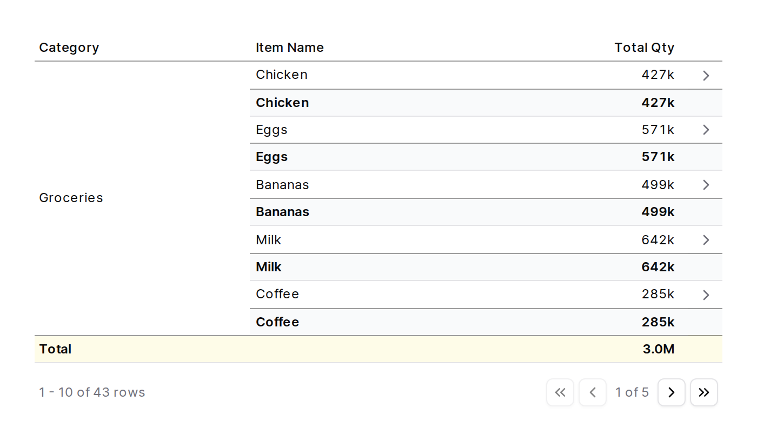Expand the Bananas row chevron

pyautogui.click(x=706, y=185)
